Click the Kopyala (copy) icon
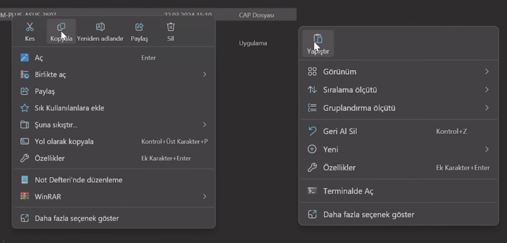Viewport: 507px width, 243px height. point(61,27)
